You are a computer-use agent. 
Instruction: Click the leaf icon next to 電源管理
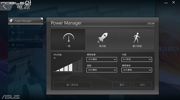pos(13,45)
